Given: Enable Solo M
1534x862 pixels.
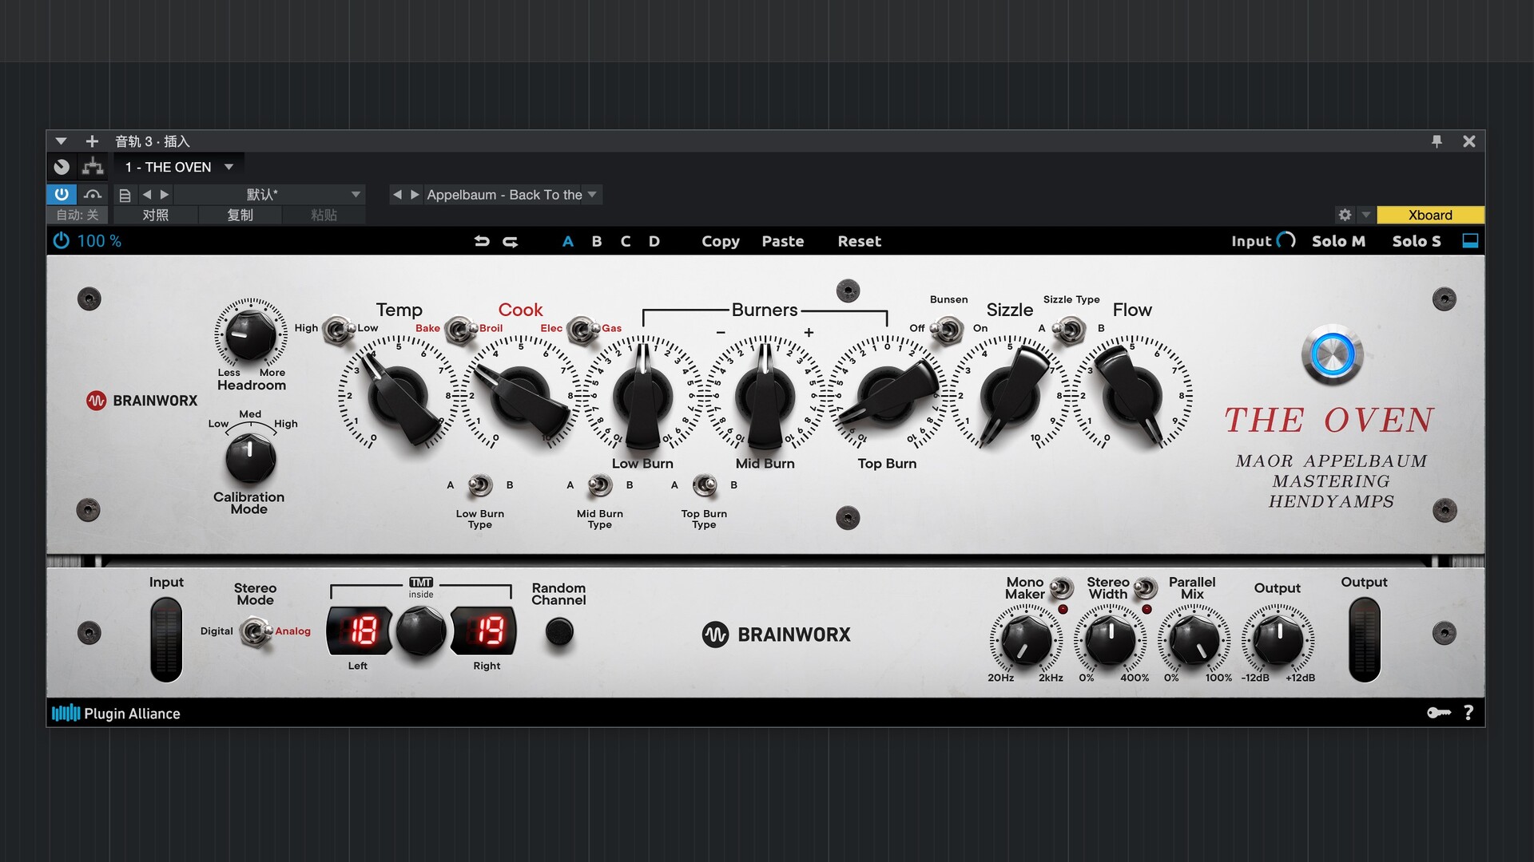Looking at the screenshot, I should (1339, 241).
